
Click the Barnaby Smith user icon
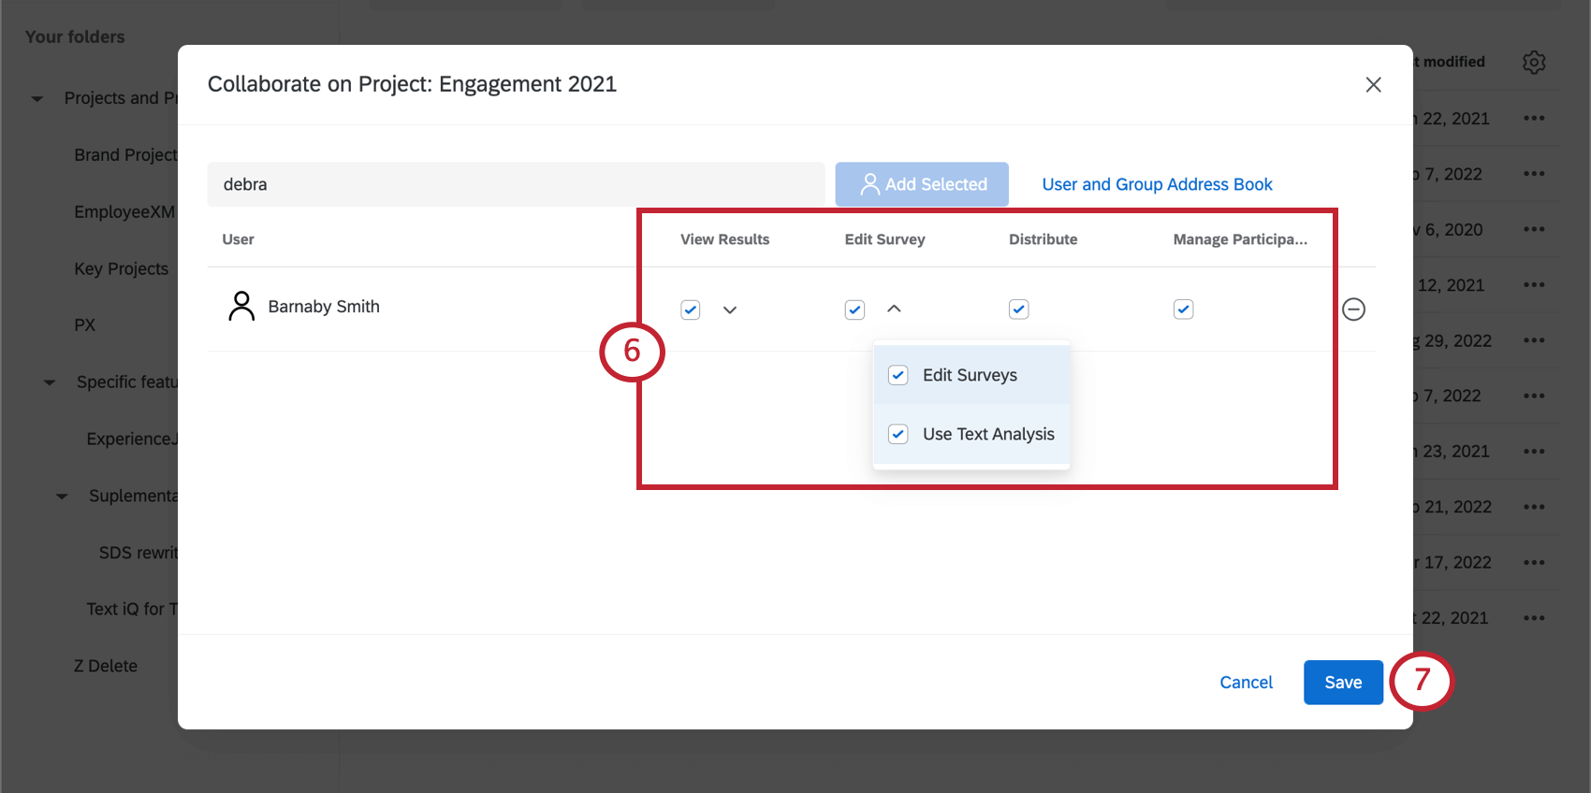tap(241, 307)
